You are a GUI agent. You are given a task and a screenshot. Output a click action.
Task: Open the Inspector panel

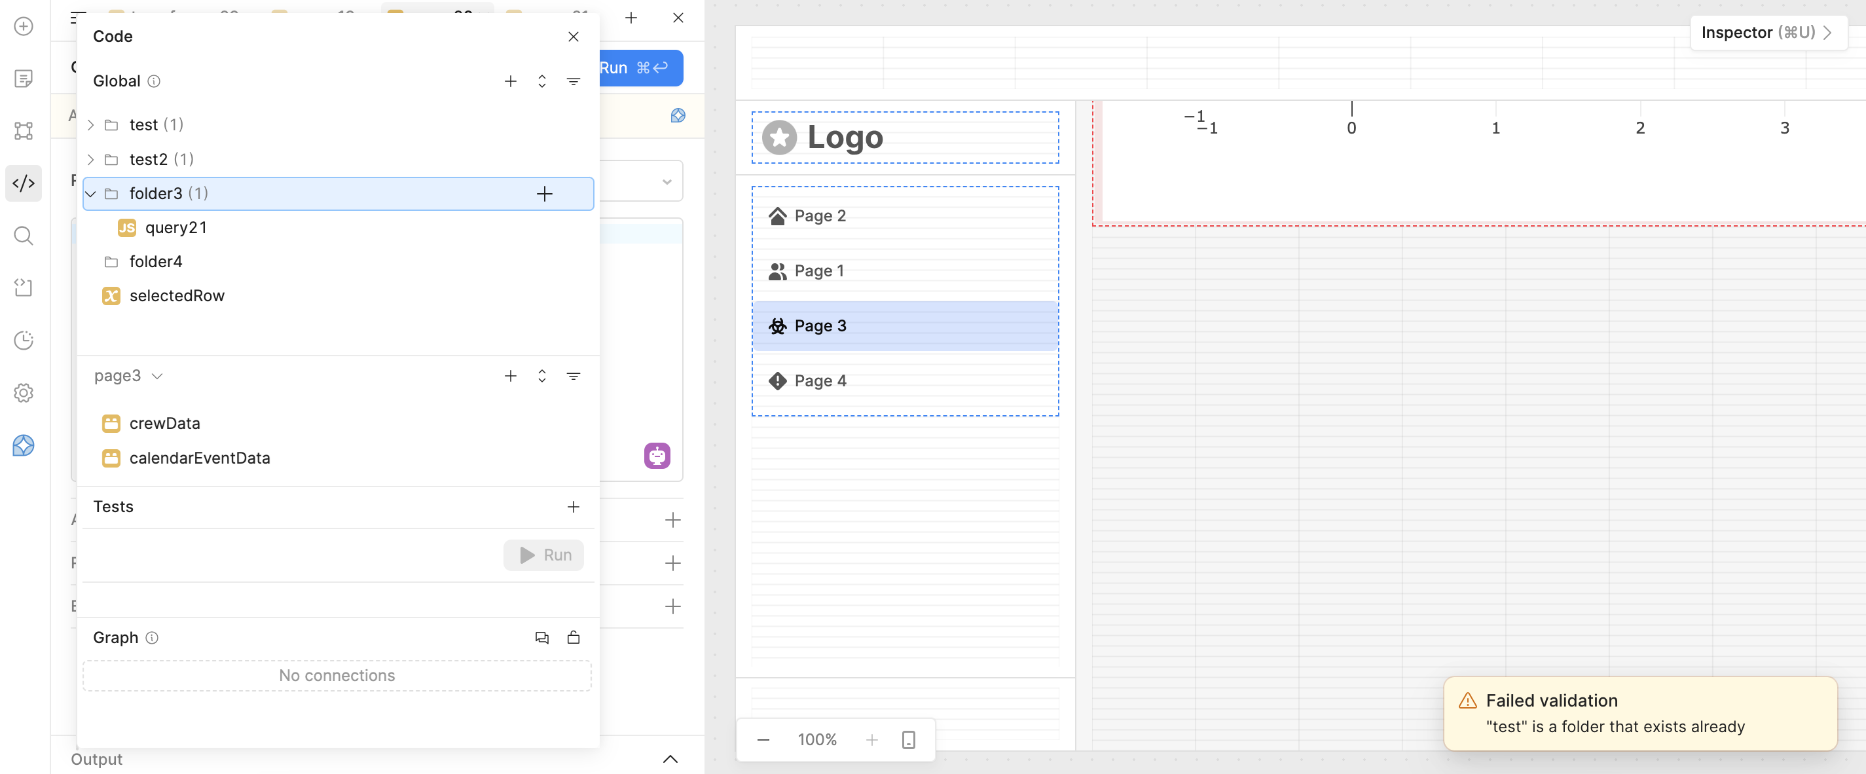click(1765, 33)
